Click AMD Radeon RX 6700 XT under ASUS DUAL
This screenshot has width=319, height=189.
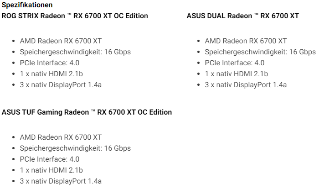pos(246,41)
